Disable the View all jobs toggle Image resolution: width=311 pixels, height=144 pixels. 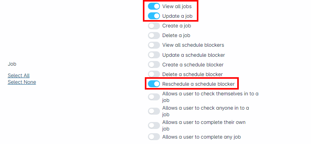tap(154, 6)
